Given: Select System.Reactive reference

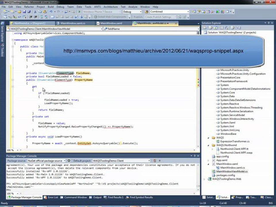Looking at the screenshot, I should pos(229,104).
